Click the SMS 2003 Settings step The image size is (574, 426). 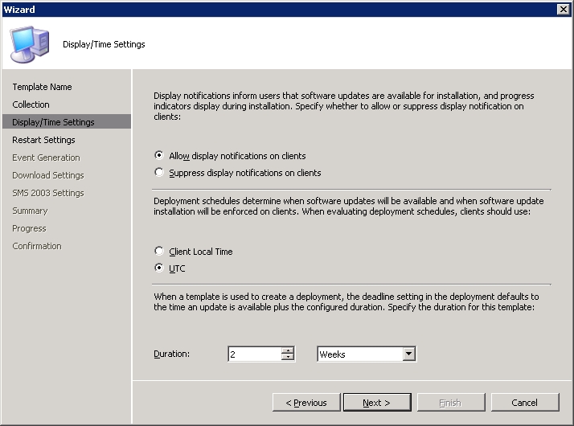click(48, 193)
